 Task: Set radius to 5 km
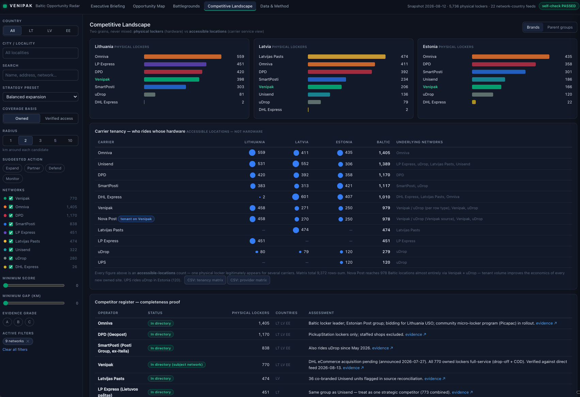[55, 140]
